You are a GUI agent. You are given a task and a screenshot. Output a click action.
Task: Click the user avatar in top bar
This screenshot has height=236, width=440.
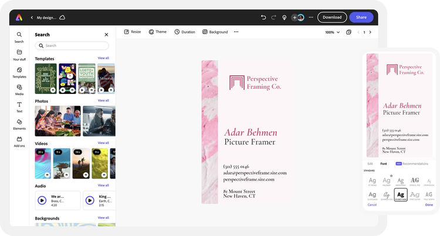pos(301,18)
